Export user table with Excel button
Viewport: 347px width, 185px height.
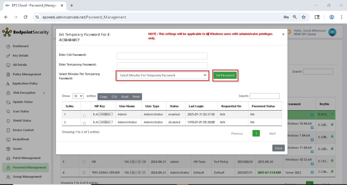click(x=125, y=97)
